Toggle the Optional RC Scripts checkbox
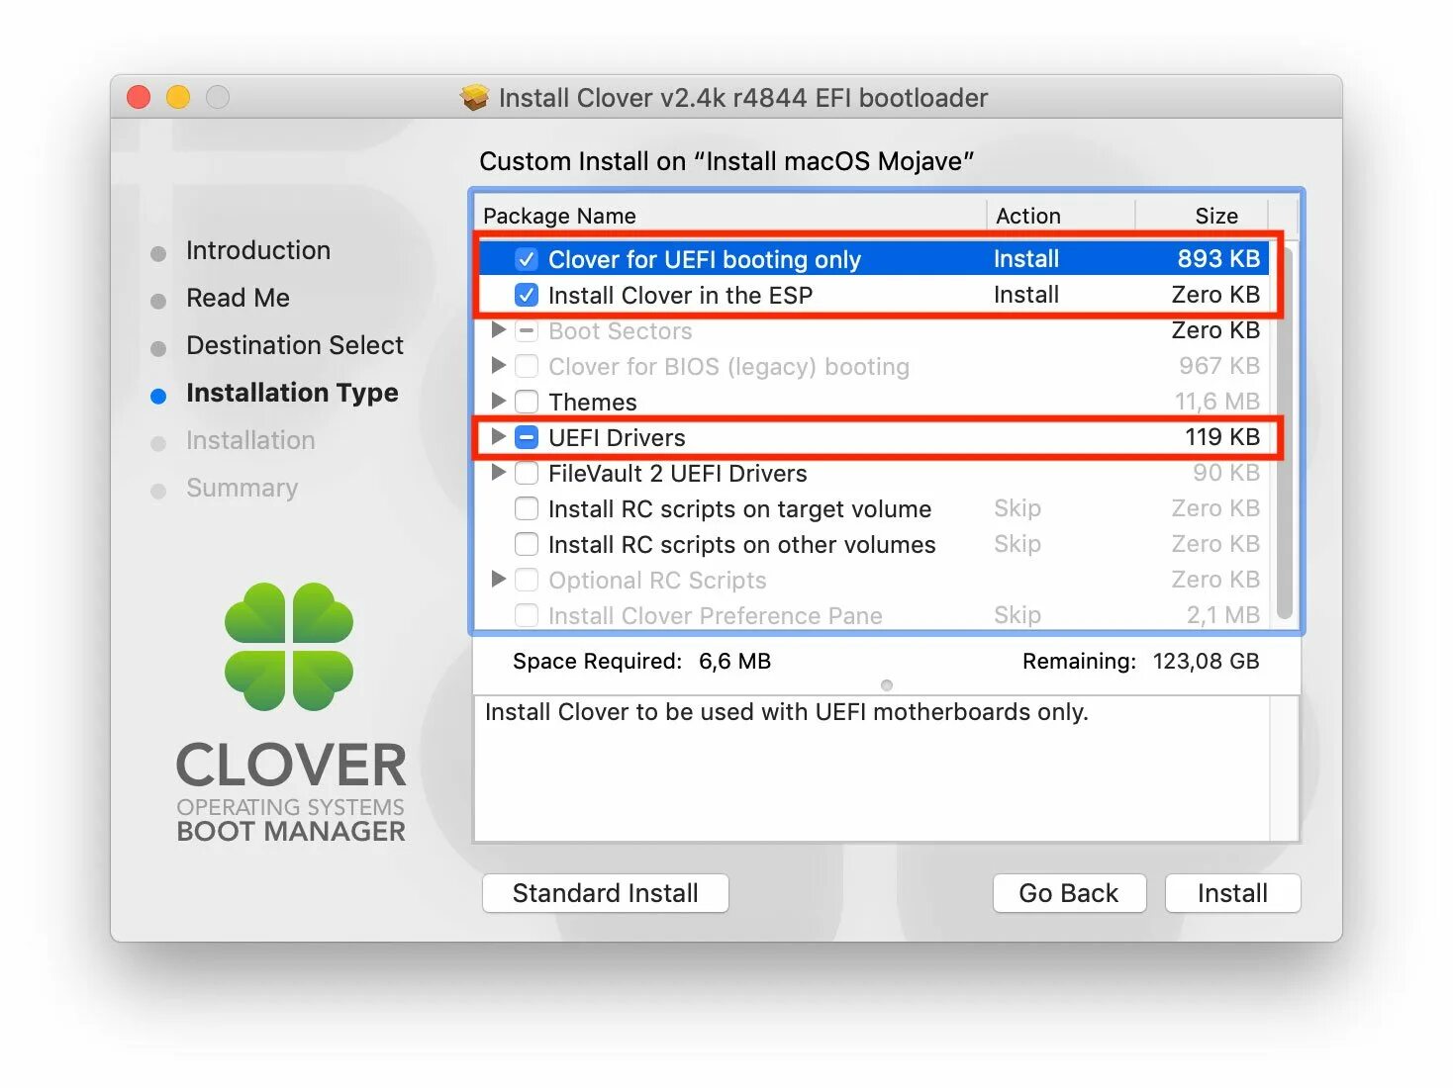 pyautogui.click(x=527, y=580)
